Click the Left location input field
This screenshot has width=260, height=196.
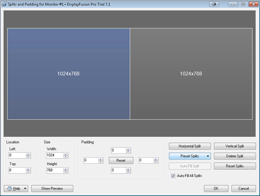tap(17, 155)
